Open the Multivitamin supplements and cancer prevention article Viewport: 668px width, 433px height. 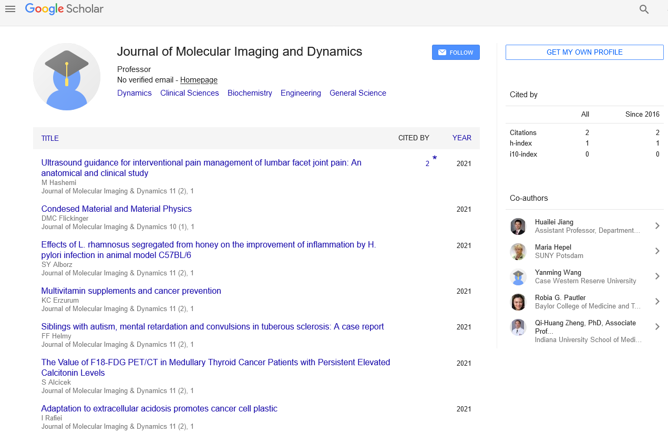[x=131, y=291]
